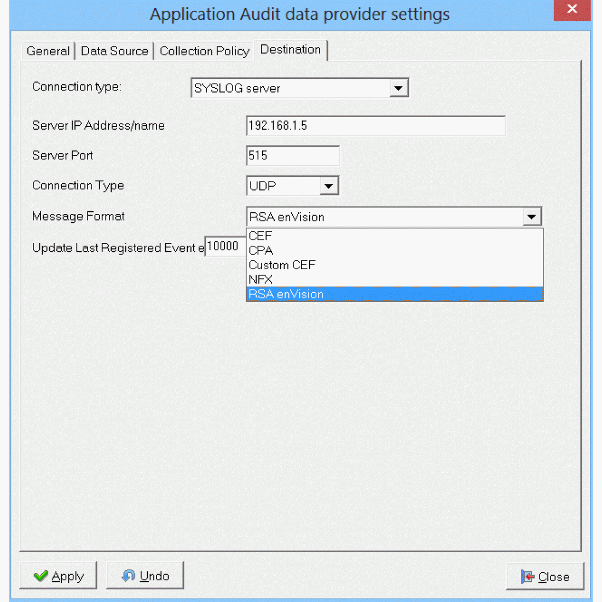Switch to the General tab
The width and height of the screenshot is (602, 602).
pyautogui.click(x=48, y=51)
